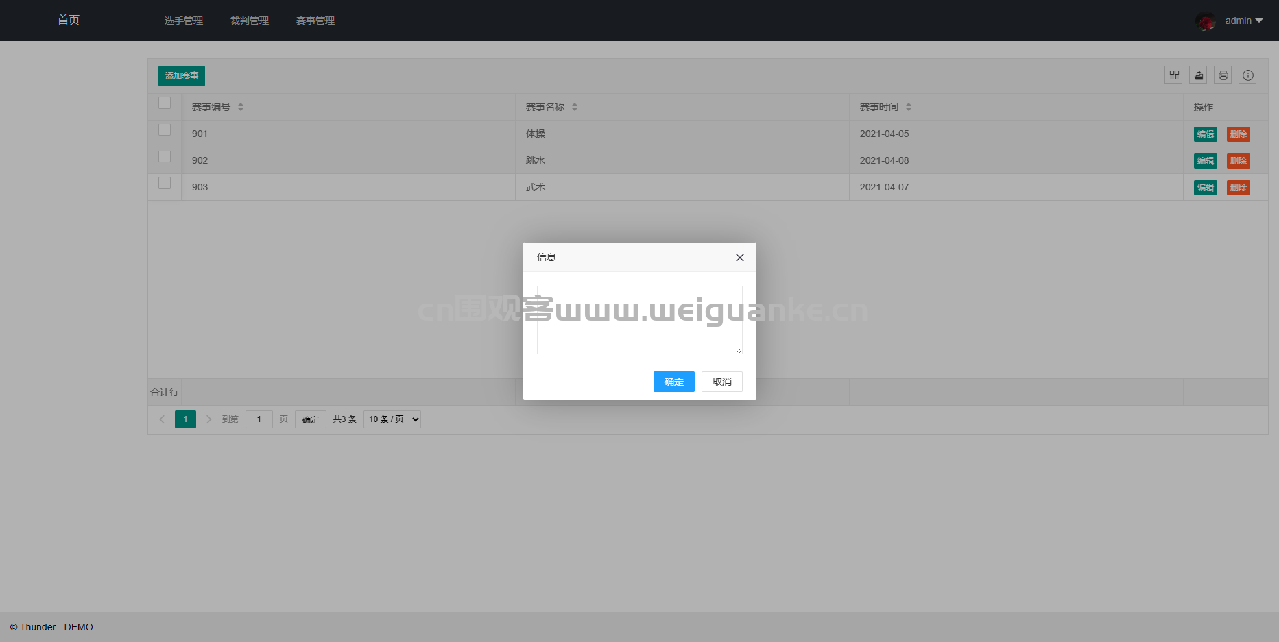Image resolution: width=1279 pixels, height=642 pixels.
Task: Click the admin avatar image
Action: (x=1205, y=21)
